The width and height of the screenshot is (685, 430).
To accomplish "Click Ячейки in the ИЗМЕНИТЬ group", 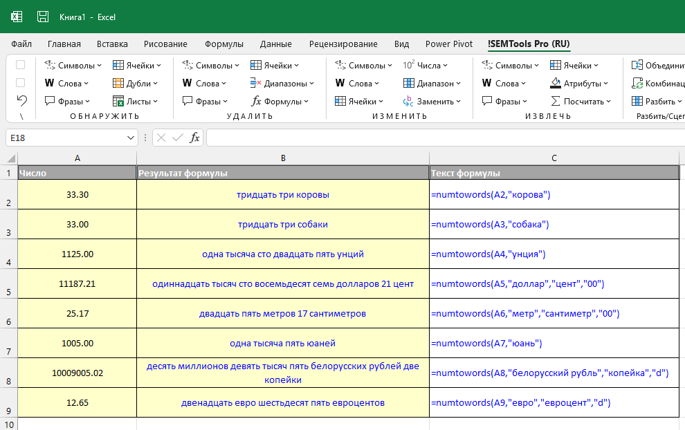I will pos(359,102).
